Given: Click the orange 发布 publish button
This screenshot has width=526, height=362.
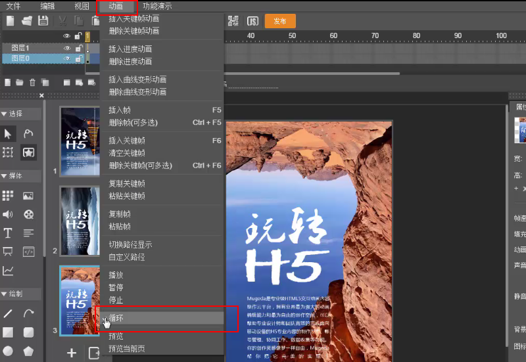Looking at the screenshot, I should (x=280, y=21).
